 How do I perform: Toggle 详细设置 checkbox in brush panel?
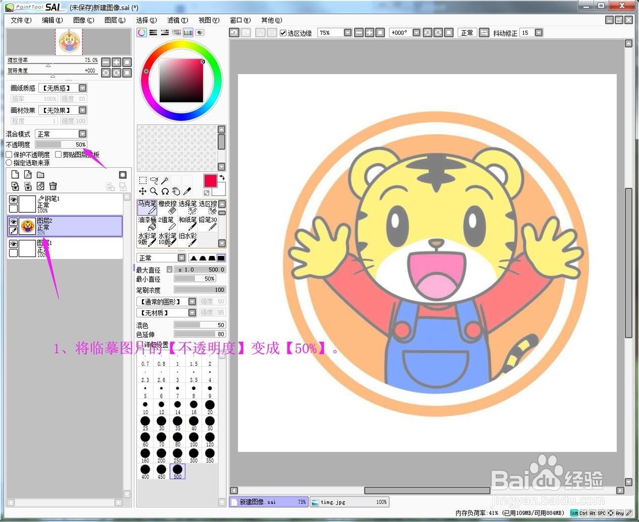point(140,345)
